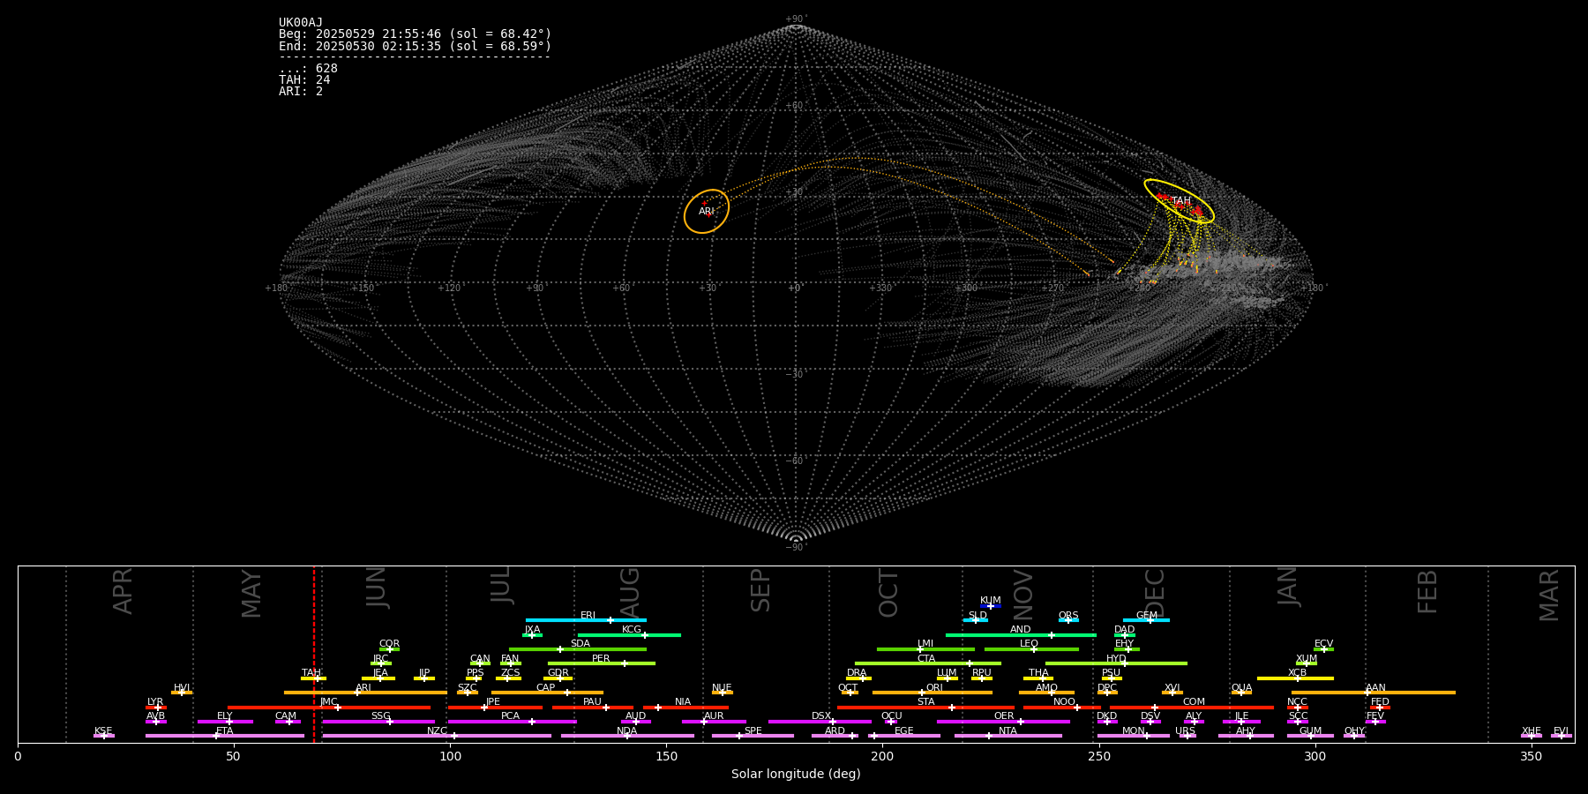Screen dimensions: 1588x794
Task: Click the MAY month label
Action: [x=251, y=594]
